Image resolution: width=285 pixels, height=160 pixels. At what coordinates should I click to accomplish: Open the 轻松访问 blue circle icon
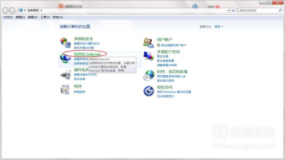click(149, 91)
